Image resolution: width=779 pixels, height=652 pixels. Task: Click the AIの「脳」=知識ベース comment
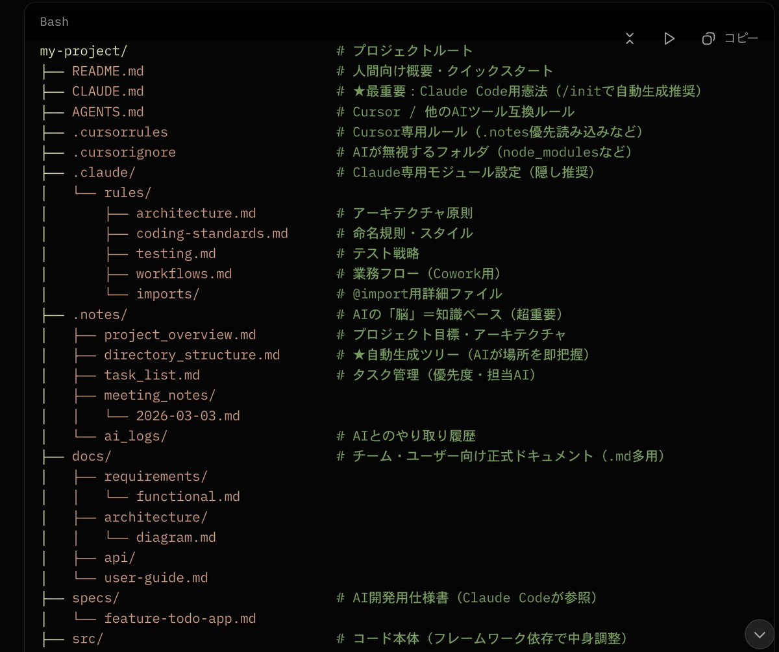[450, 314]
